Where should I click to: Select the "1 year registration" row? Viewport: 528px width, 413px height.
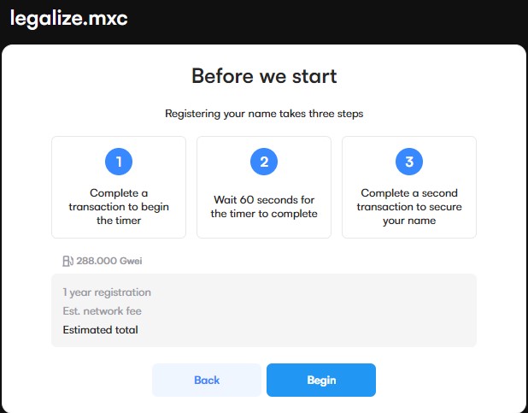tap(107, 292)
